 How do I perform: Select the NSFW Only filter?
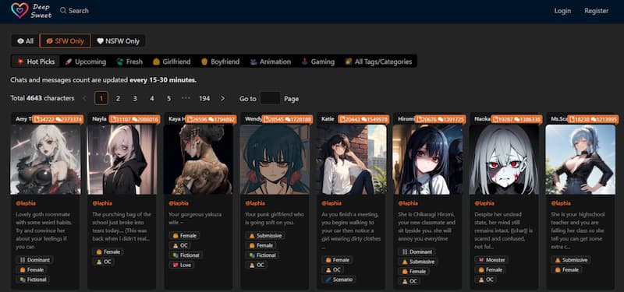pos(119,41)
